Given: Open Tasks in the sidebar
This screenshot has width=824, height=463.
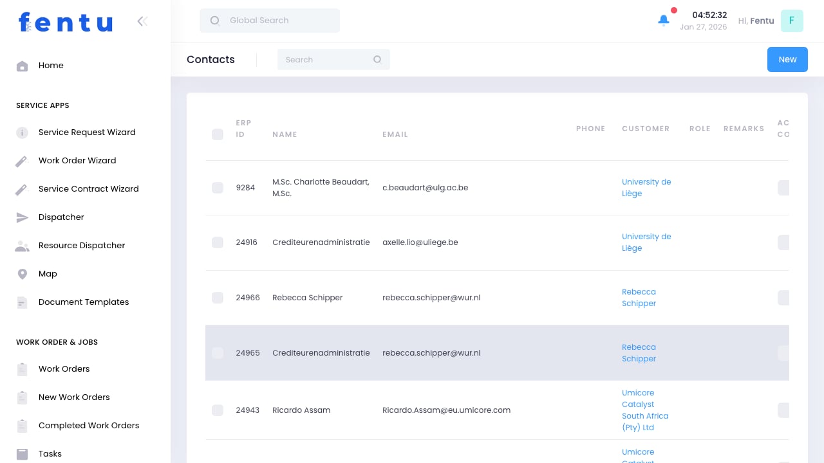Looking at the screenshot, I should pyautogui.click(x=50, y=454).
